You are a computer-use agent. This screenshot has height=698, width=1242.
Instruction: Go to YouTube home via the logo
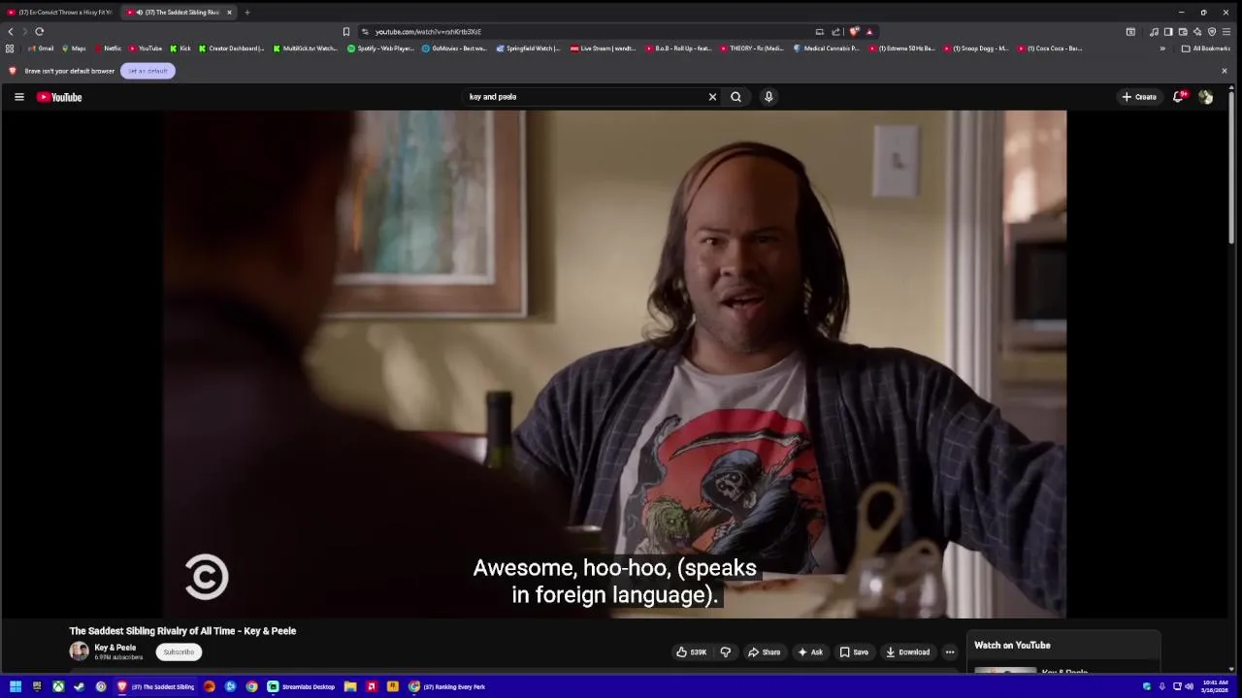click(x=59, y=97)
